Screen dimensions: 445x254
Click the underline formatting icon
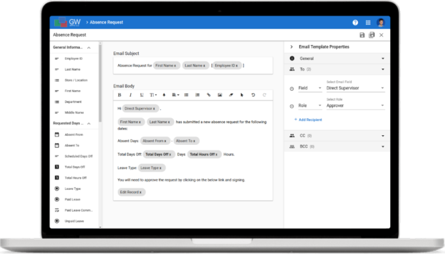coord(141,95)
